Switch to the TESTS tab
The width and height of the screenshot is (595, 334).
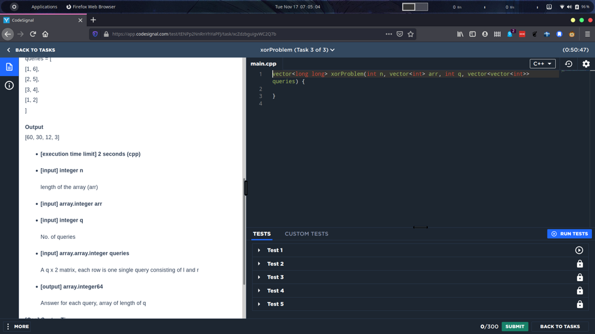tap(262, 234)
